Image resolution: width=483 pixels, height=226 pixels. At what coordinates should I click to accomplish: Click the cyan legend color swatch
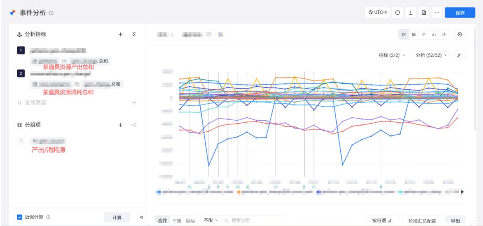(x=400, y=192)
